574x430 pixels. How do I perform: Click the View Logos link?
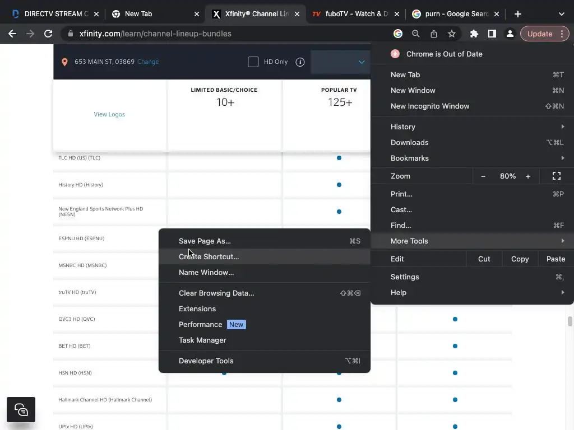click(109, 114)
